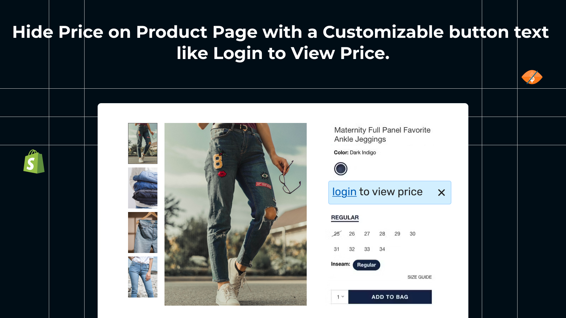Select waist size 28
This screenshot has width=566, height=318.
382,234
